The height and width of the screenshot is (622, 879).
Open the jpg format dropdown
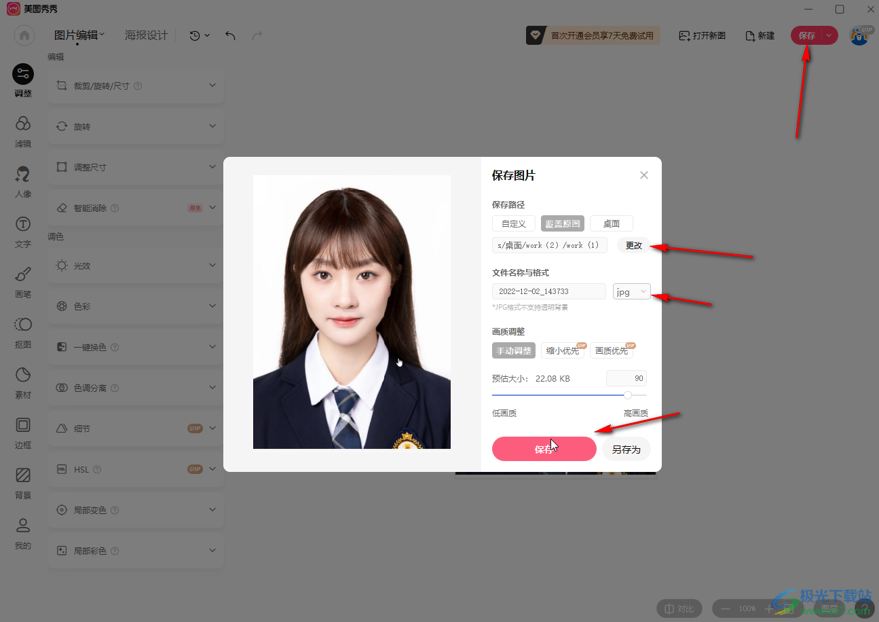click(x=631, y=291)
